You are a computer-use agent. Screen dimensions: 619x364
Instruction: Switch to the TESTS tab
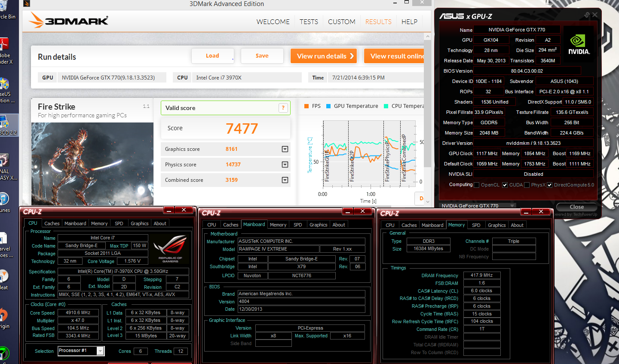[x=309, y=21]
